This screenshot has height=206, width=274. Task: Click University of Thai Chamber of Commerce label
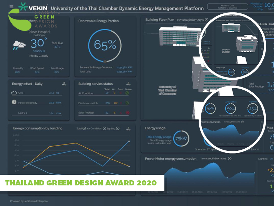167,90
